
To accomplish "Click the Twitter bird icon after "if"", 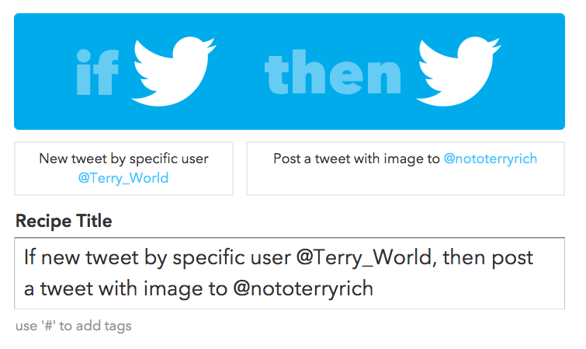I will coord(172,72).
